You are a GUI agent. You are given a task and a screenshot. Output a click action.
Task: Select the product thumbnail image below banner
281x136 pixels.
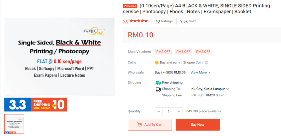coord(14,124)
